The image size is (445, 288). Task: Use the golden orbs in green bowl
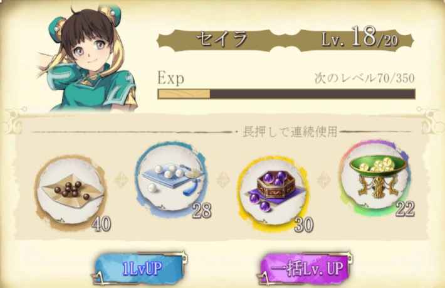pos(376,178)
